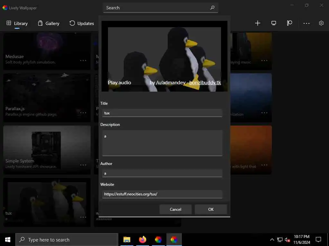This screenshot has width=329, height=246.
Task: Switch to the Library tab
Action: pyautogui.click(x=17, y=23)
